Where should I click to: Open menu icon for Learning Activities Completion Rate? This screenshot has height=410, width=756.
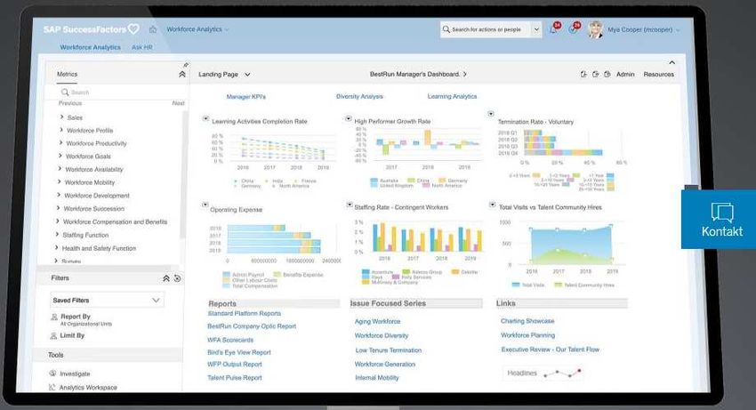[x=205, y=118]
